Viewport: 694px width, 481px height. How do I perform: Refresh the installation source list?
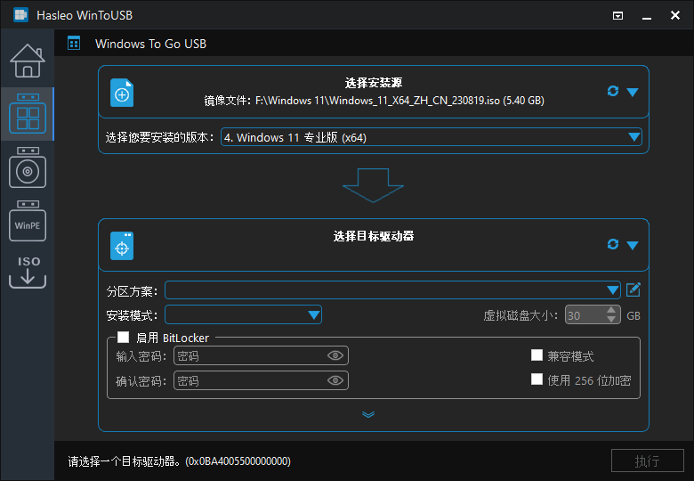(x=612, y=91)
